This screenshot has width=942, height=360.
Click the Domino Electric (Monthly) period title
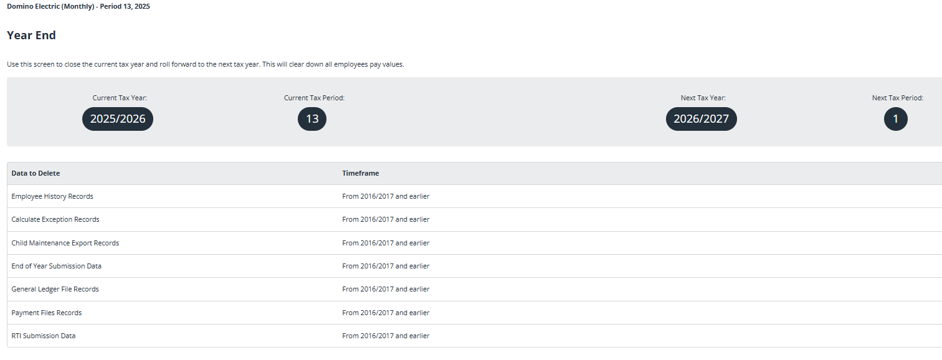[x=78, y=6]
